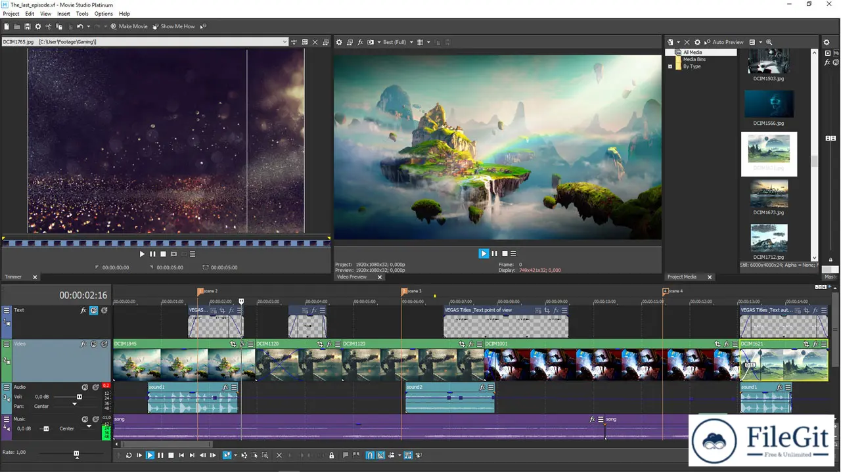
Task: Click the timeline Lock event padlock icon
Action: (331, 455)
